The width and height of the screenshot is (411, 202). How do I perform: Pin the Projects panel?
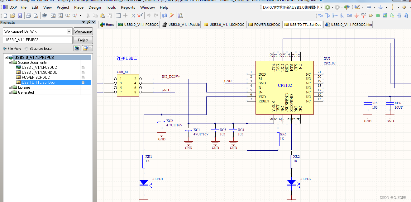(x=89, y=22)
